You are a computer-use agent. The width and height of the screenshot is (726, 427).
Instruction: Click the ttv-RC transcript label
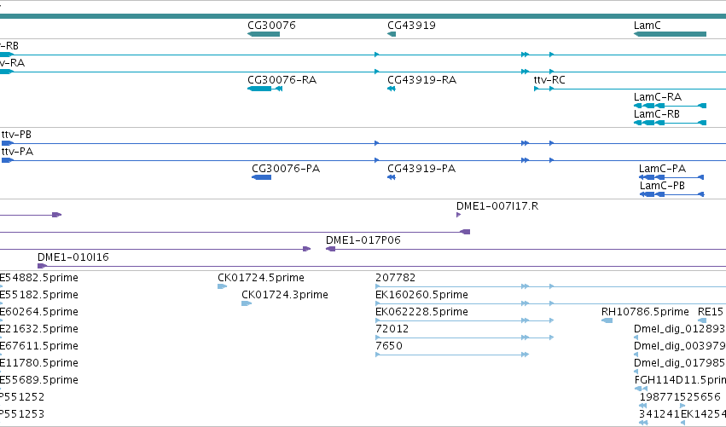549,80
